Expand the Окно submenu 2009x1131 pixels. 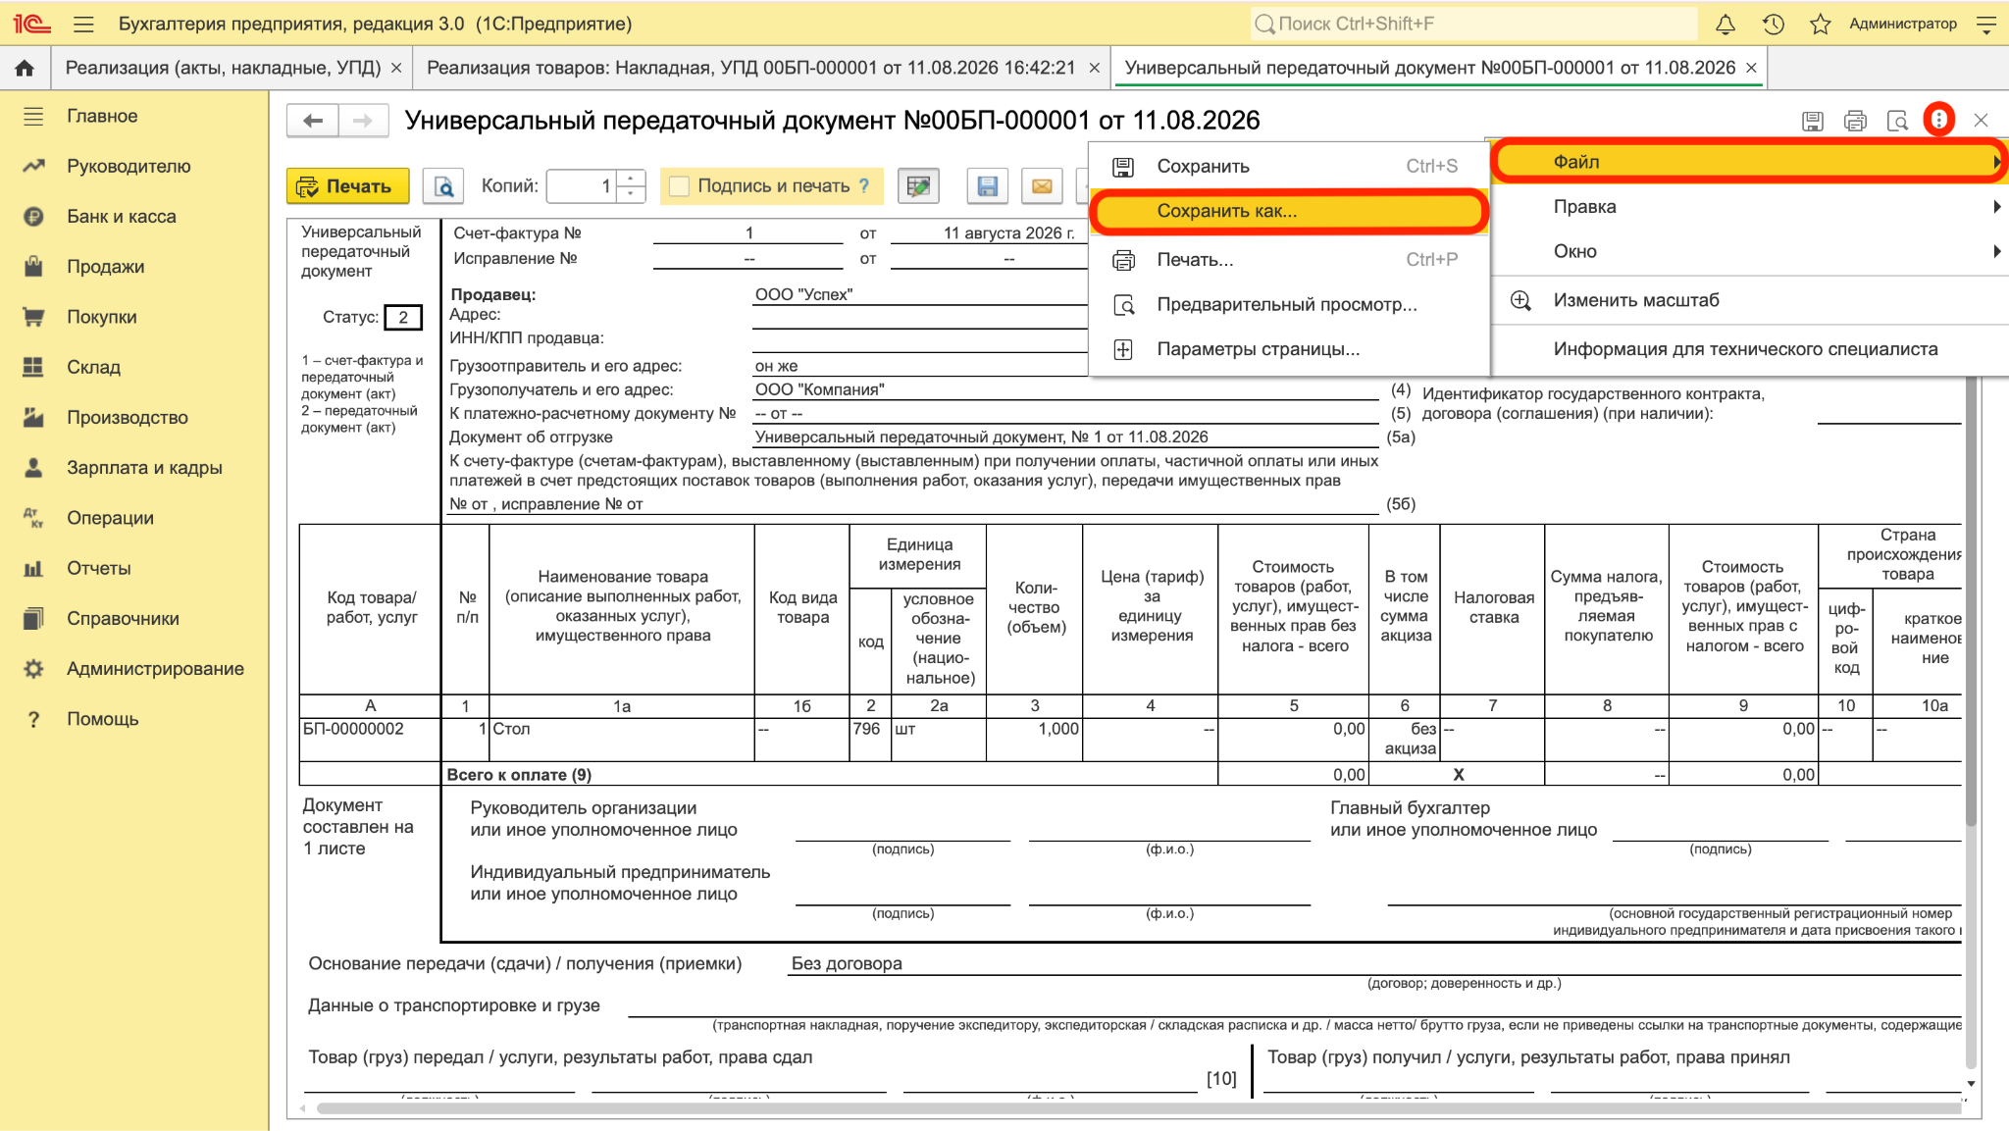coord(1749,251)
